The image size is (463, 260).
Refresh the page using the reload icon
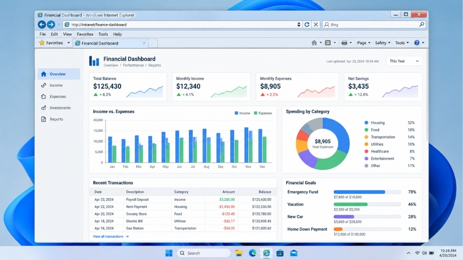coord(307,24)
